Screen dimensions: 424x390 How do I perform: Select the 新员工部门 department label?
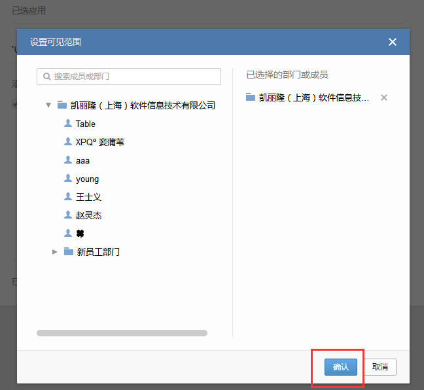tap(98, 252)
